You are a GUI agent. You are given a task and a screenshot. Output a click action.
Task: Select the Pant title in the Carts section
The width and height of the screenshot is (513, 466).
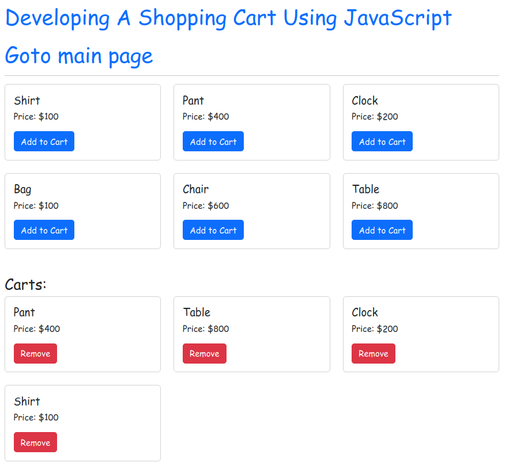click(x=24, y=312)
